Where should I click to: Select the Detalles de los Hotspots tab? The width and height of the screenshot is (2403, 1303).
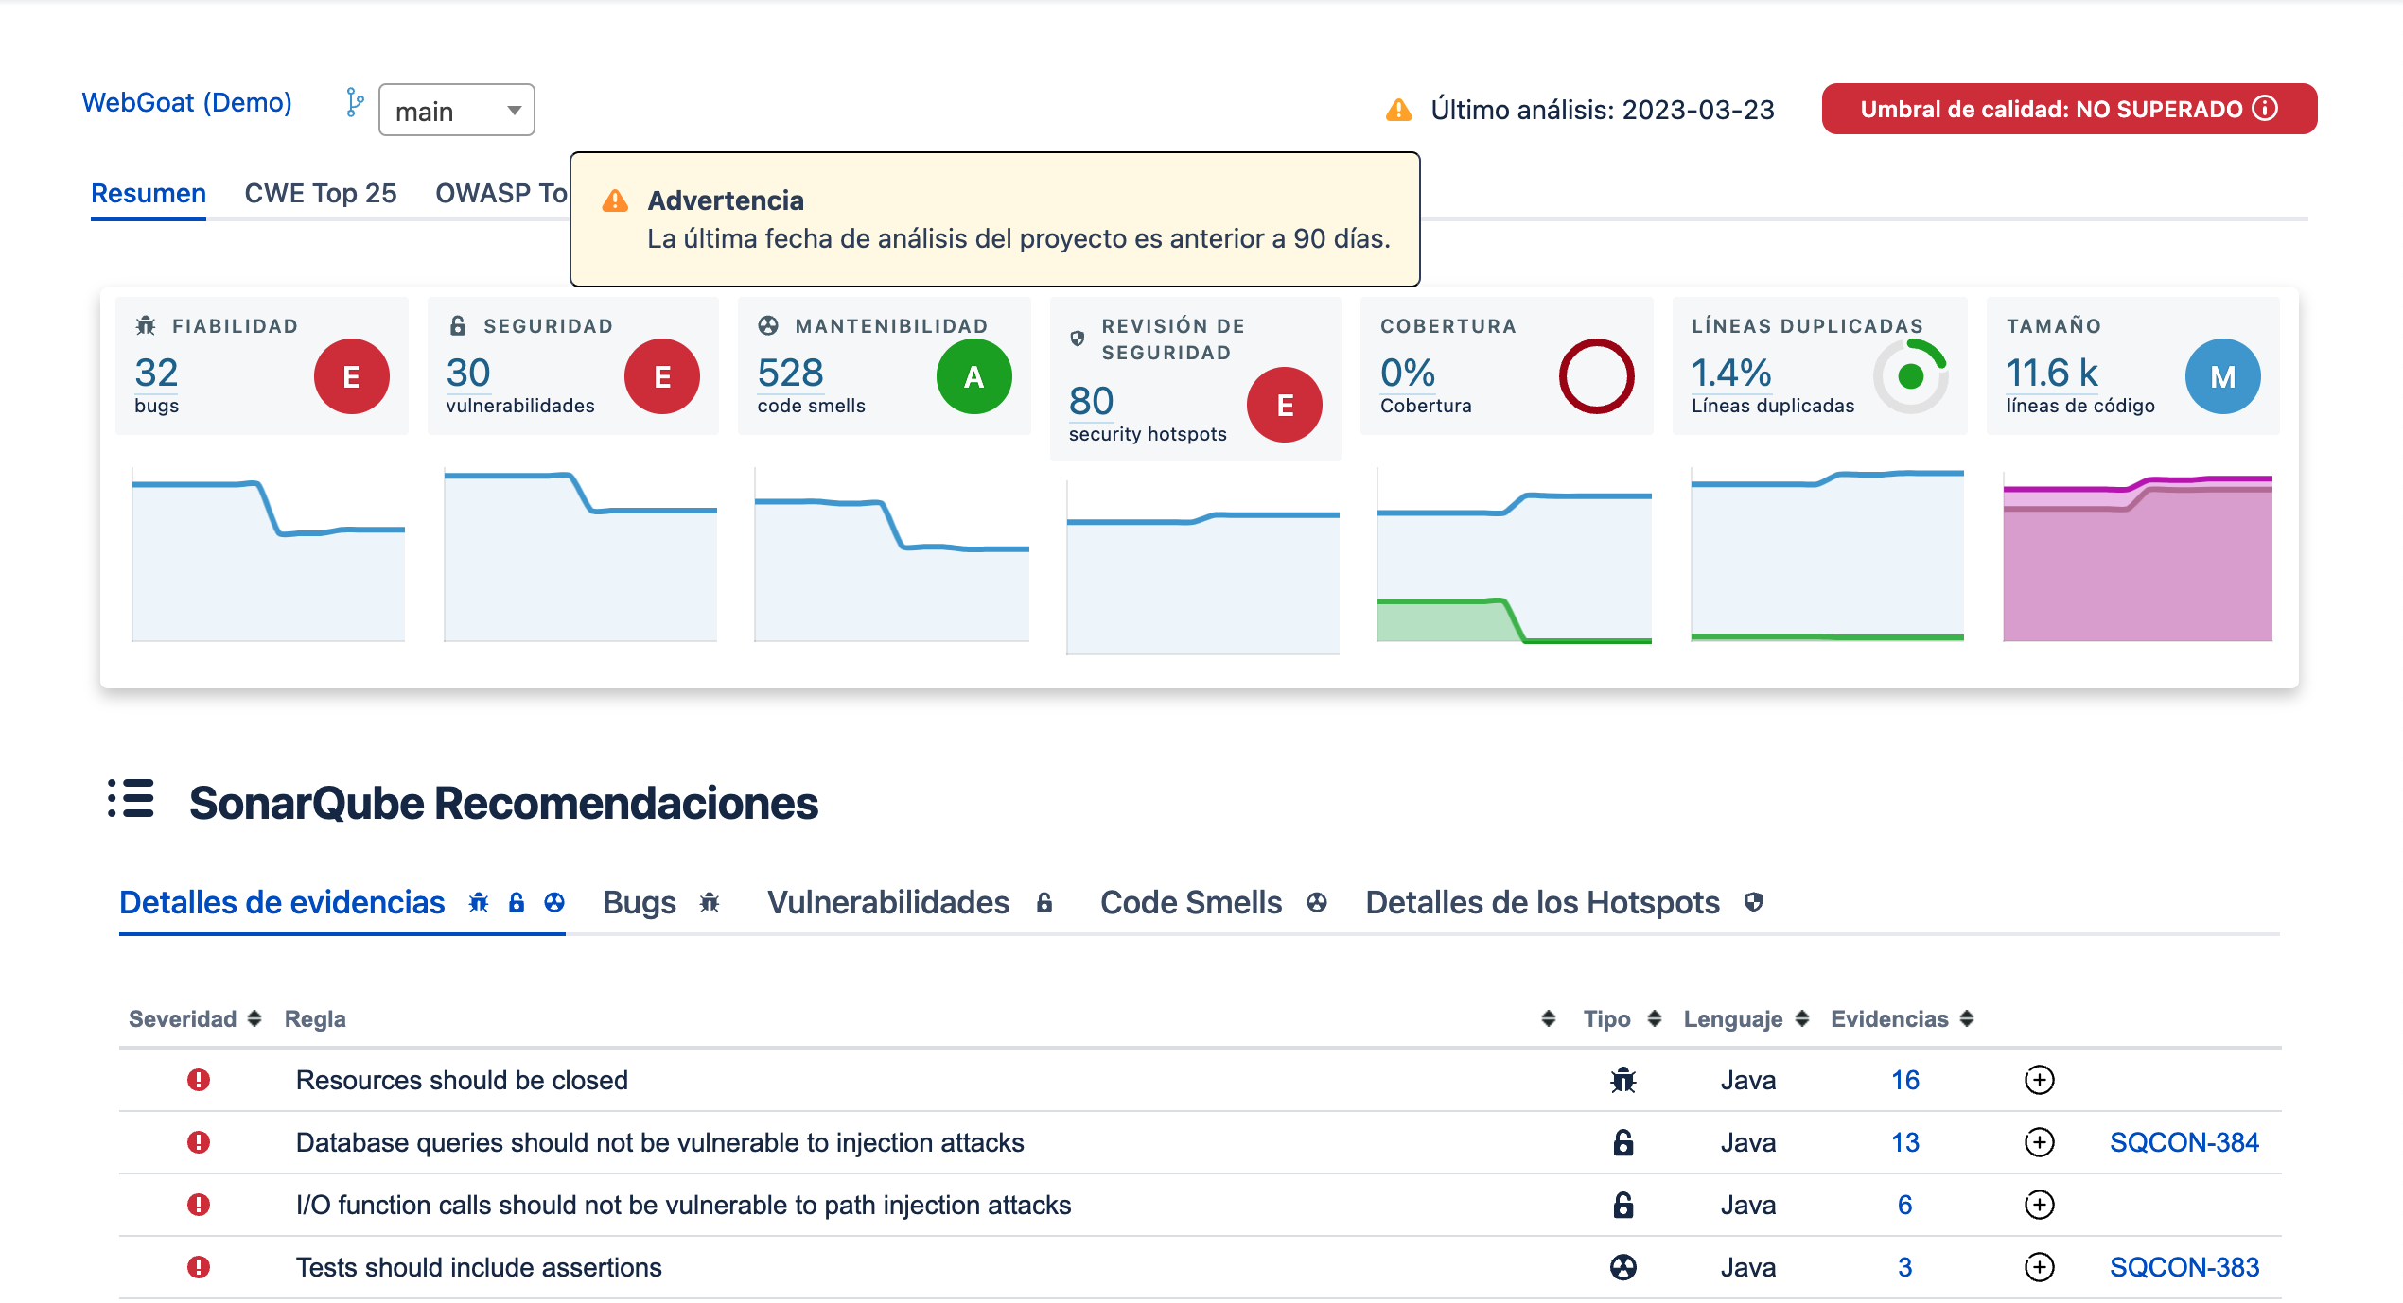pos(1564,902)
